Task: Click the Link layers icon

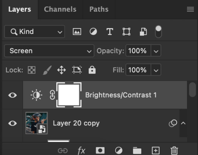Action: (63, 151)
